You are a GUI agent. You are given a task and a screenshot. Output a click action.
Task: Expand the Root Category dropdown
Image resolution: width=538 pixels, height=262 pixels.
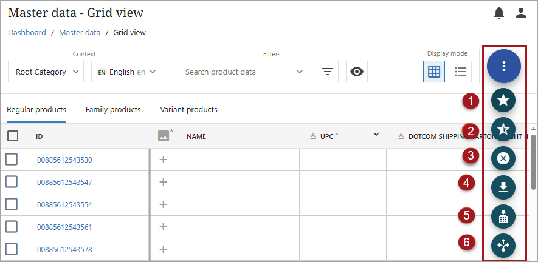coord(46,72)
